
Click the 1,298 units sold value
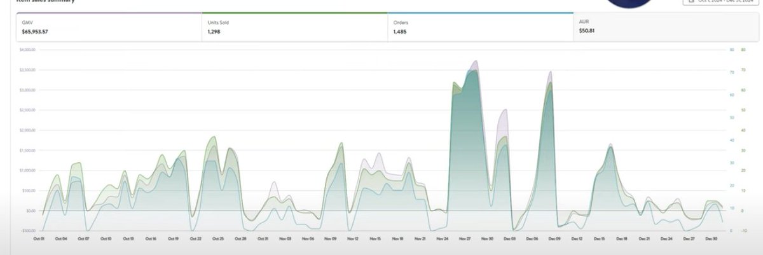tap(214, 31)
